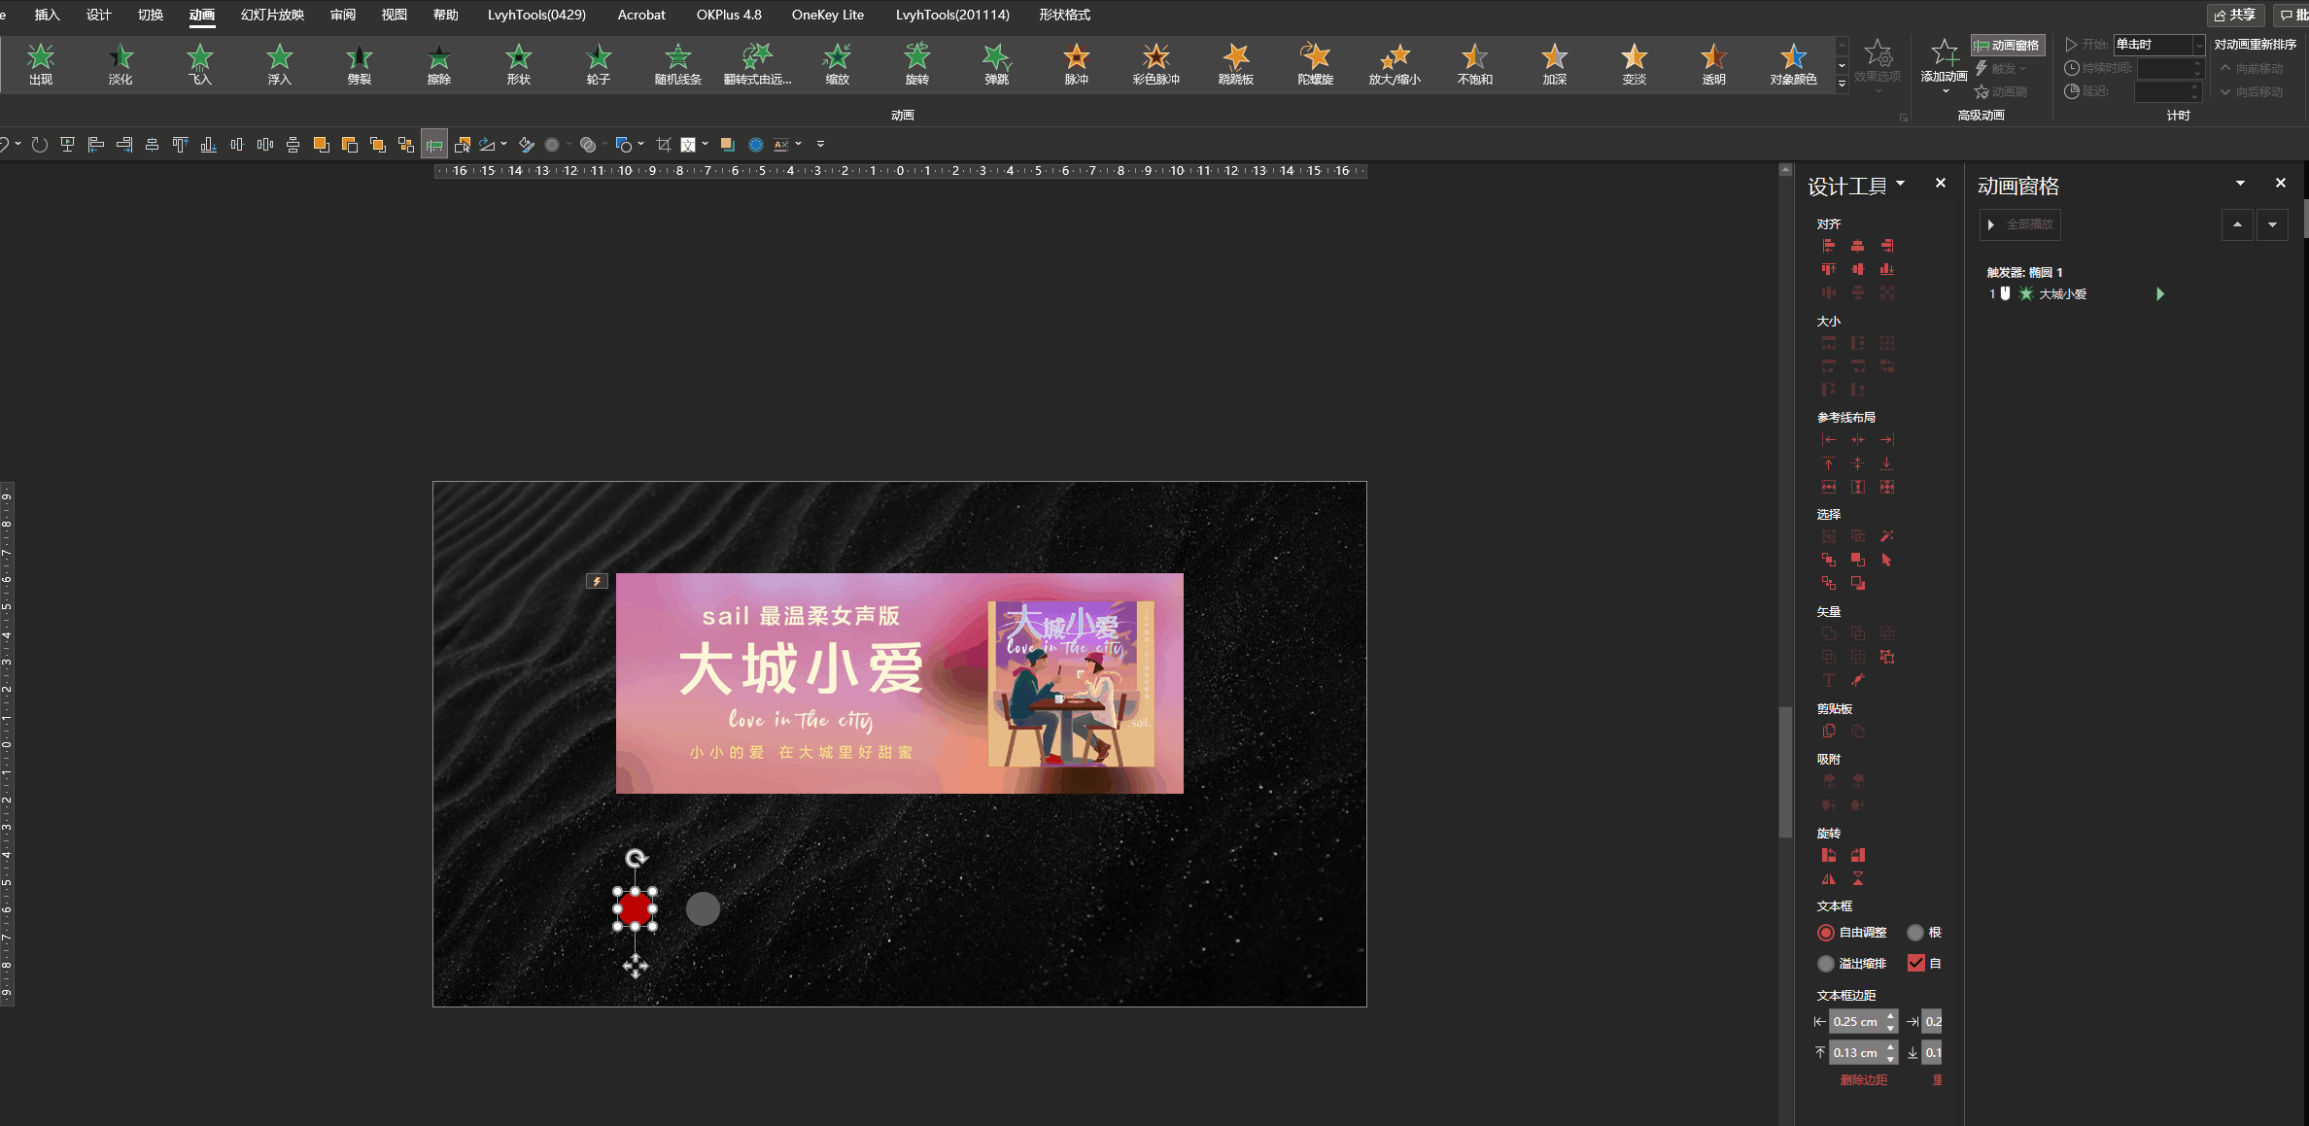This screenshot has width=2309, height=1126.
Task: Open the 动画窗格 panel options dropdown arrow
Action: click(x=2241, y=184)
